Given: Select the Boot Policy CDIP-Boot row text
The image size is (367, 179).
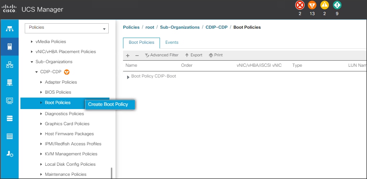Looking at the screenshot, I should (154, 76).
